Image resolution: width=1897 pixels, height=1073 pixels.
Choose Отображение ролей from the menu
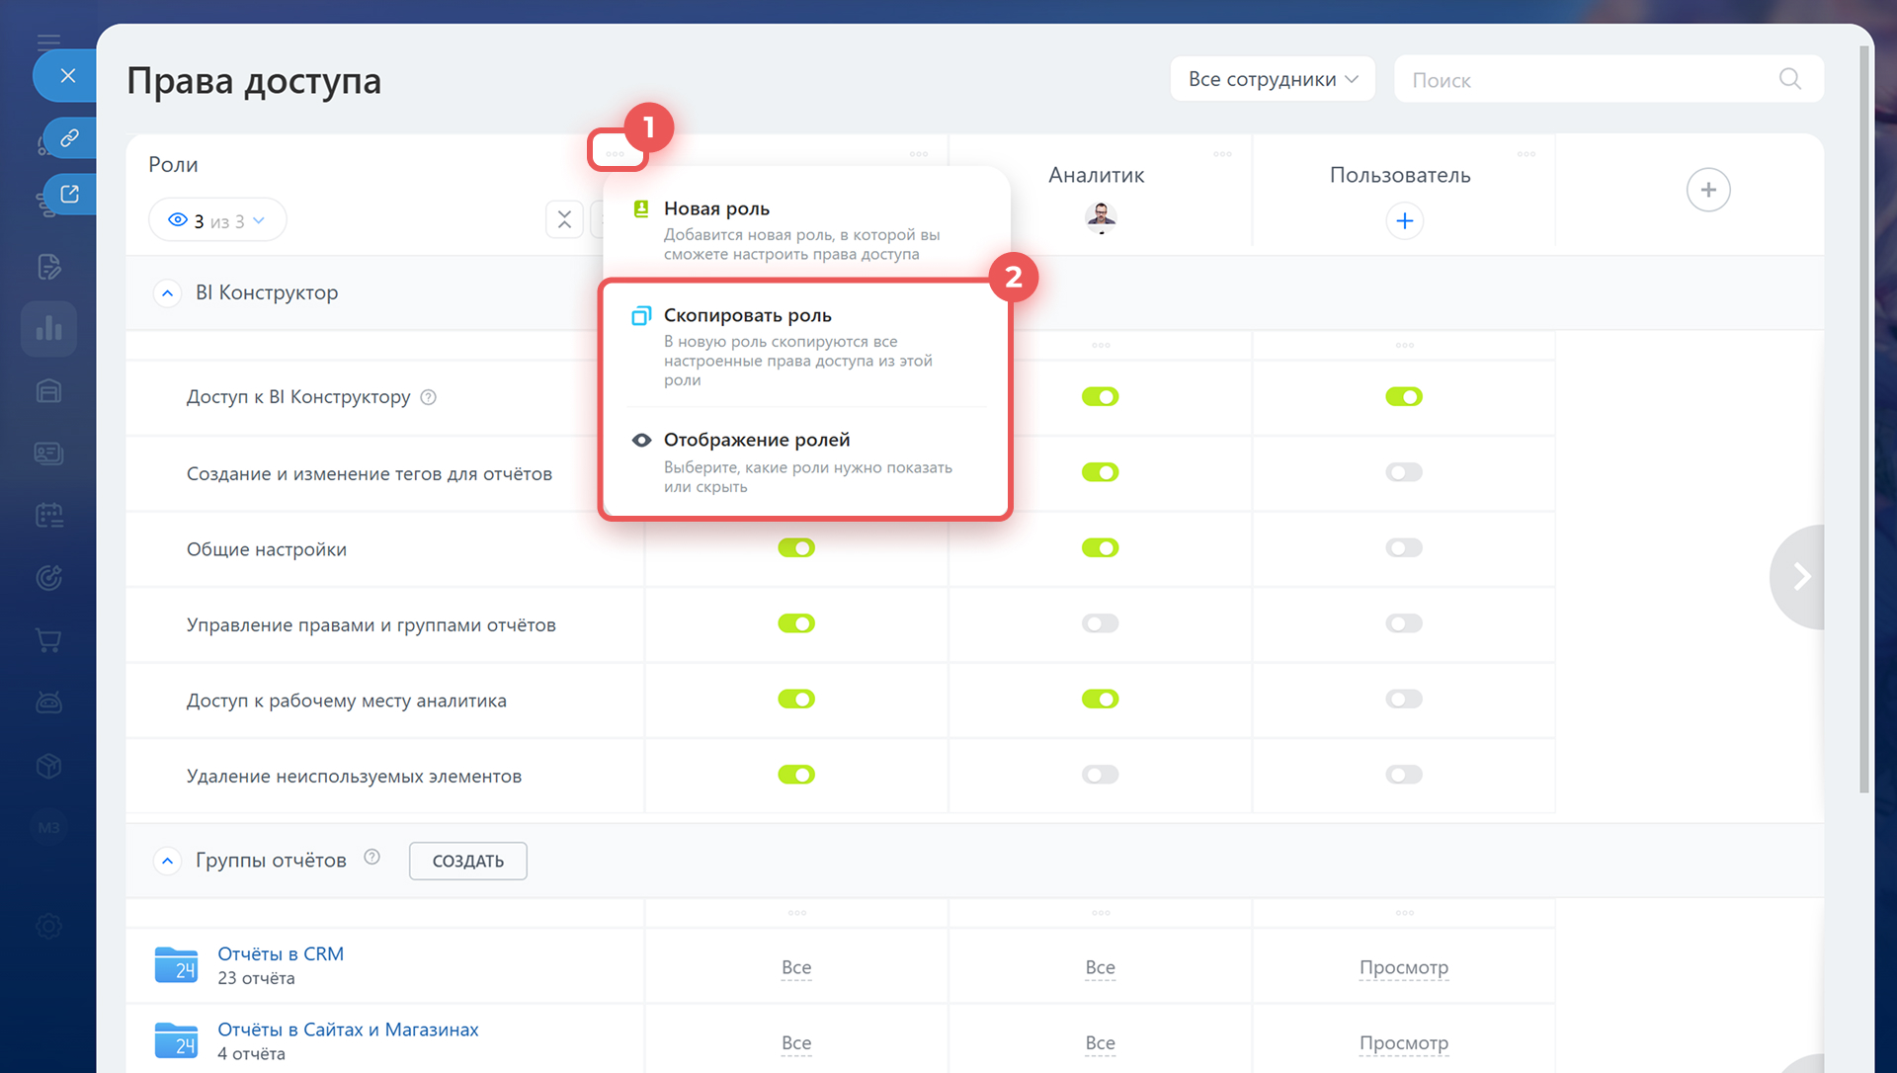coord(756,441)
